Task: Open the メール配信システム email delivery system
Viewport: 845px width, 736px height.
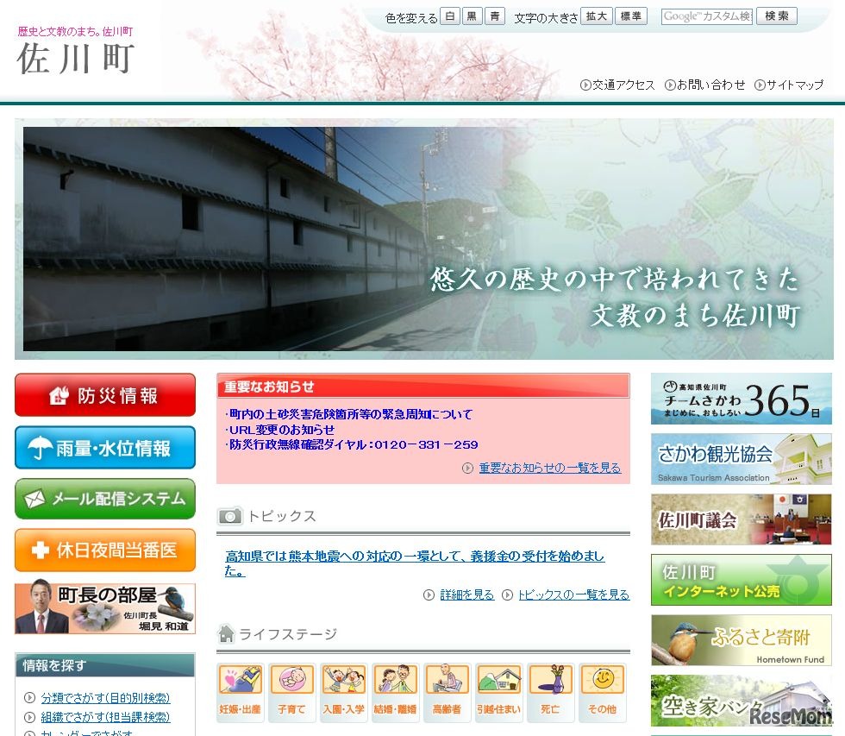Action: (104, 499)
